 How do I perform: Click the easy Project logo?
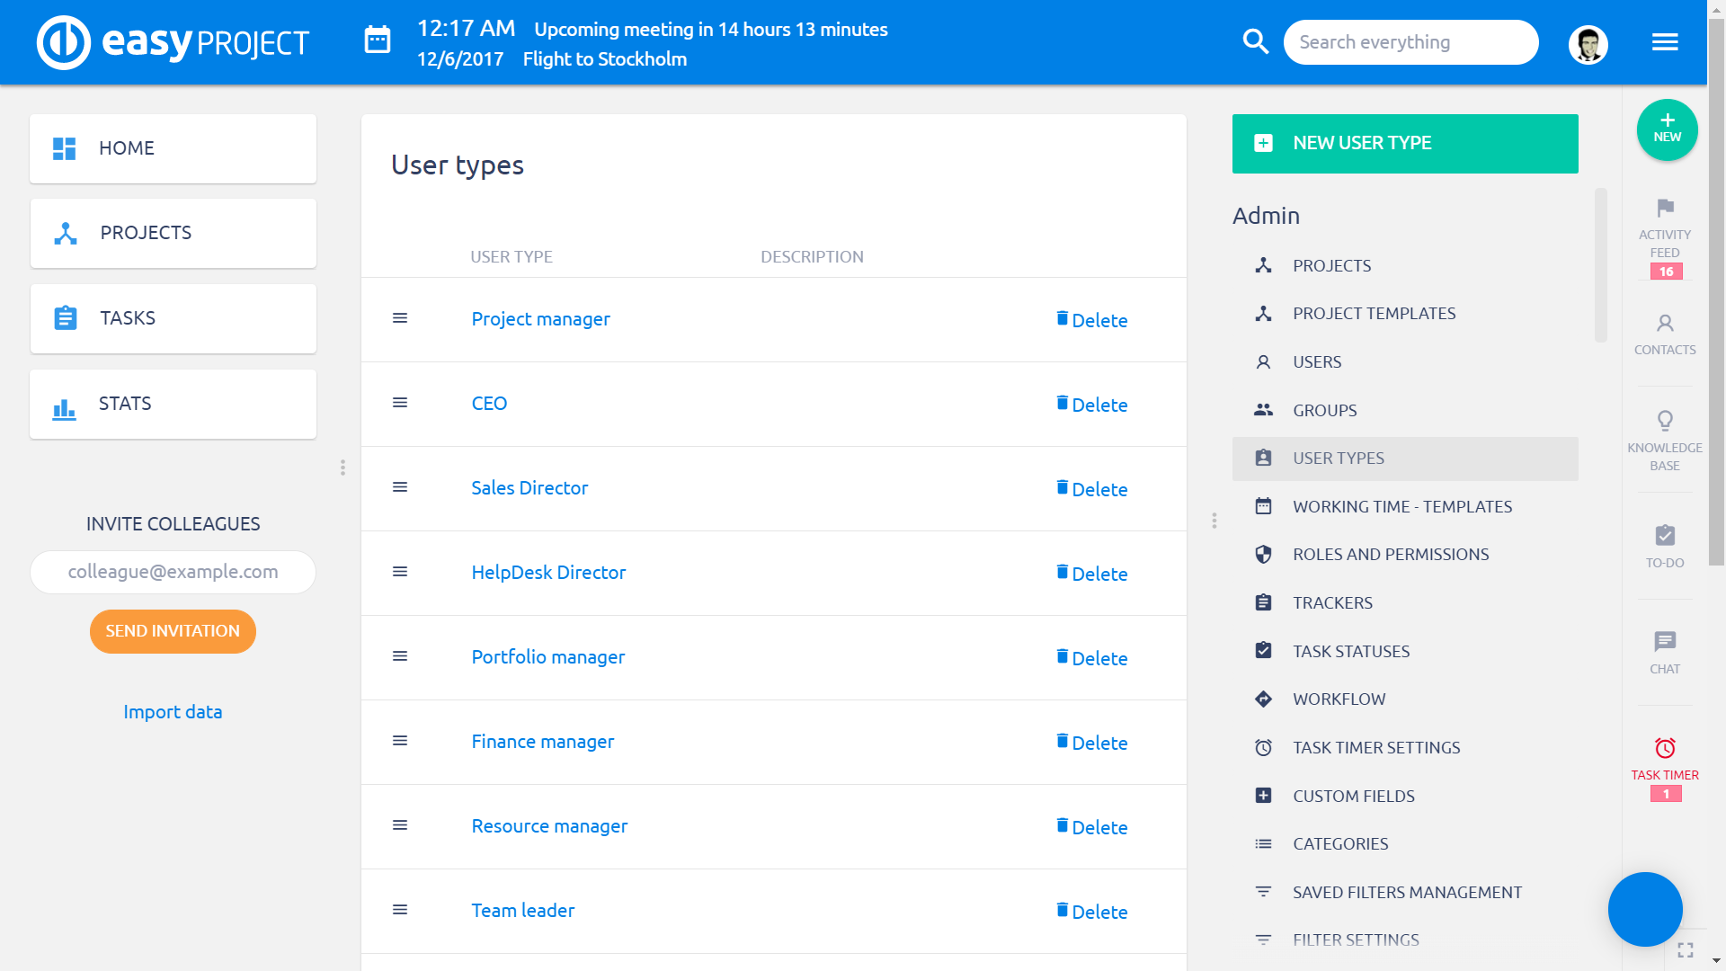[x=173, y=42]
